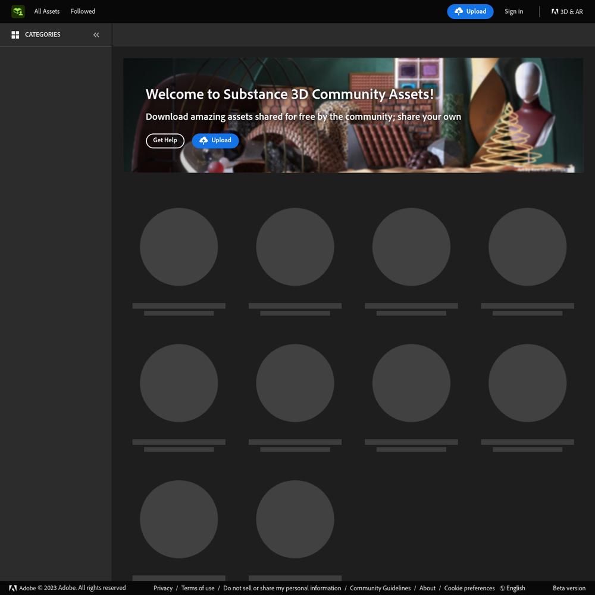The height and width of the screenshot is (595, 595).
Task: Click the Welcome to Substance 3D Community Assets heading
Action: pos(290,94)
